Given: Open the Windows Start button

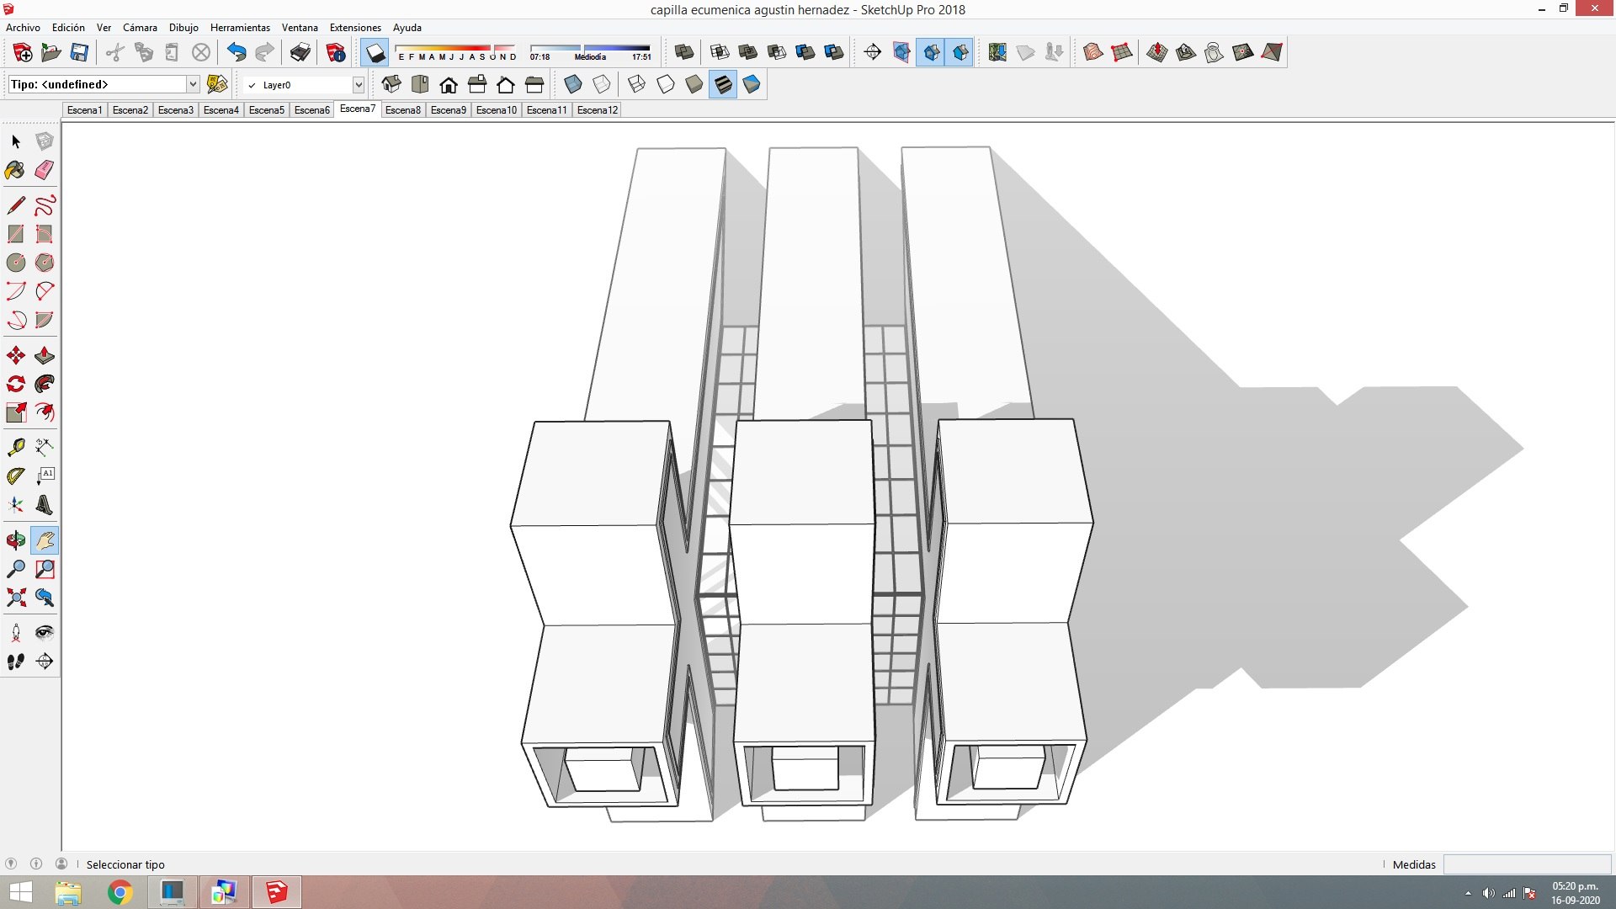Looking at the screenshot, I should (x=20, y=892).
